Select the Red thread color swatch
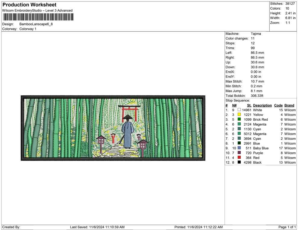 (239, 157)
